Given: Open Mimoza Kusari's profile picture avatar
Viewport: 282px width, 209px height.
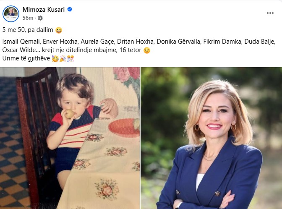Looking at the screenshot, I should (11, 14).
